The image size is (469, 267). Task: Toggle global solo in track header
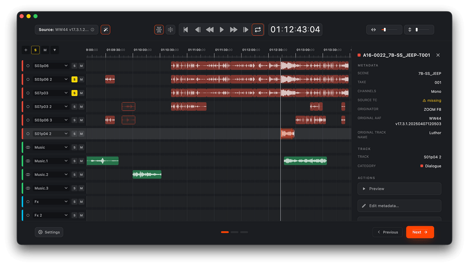click(36, 50)
